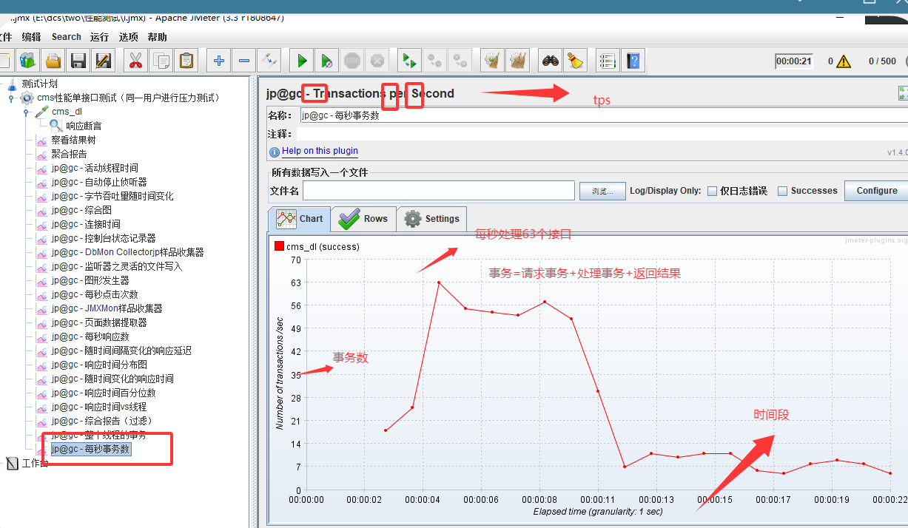Clear All results with double broom icon
908x528 pixels.
517,61
